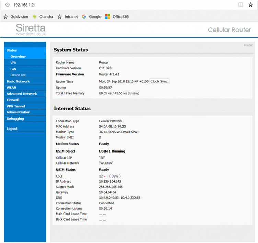Image resolution: width=258 pixels, height=243 pixels.
Task: Click the Internet Status heading
Action: 72,109
